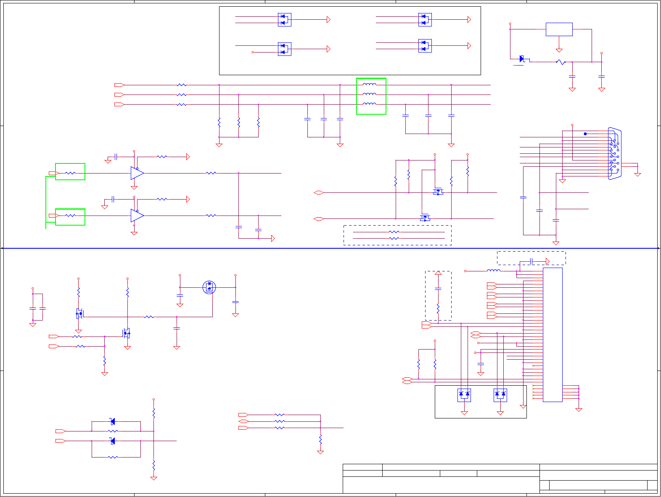The height and width of the screenshot is (497, 661).
Task: Select the upper level-shifter MOSFET
Action: [438, 191]
